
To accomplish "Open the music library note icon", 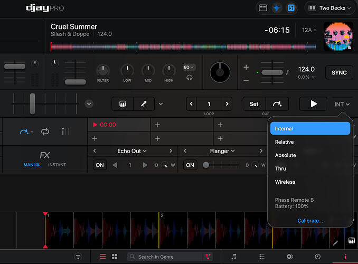I will click(x=234, y=257).
